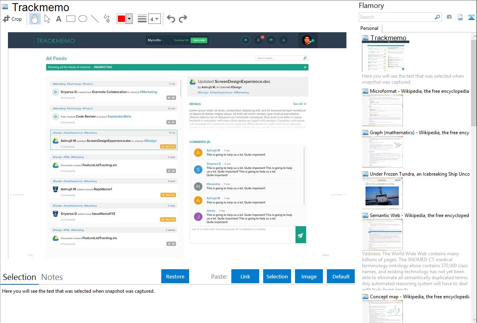The image size is (477, 323).
Task: Click the Search feeds field
Action: click(x=282, y=58)
